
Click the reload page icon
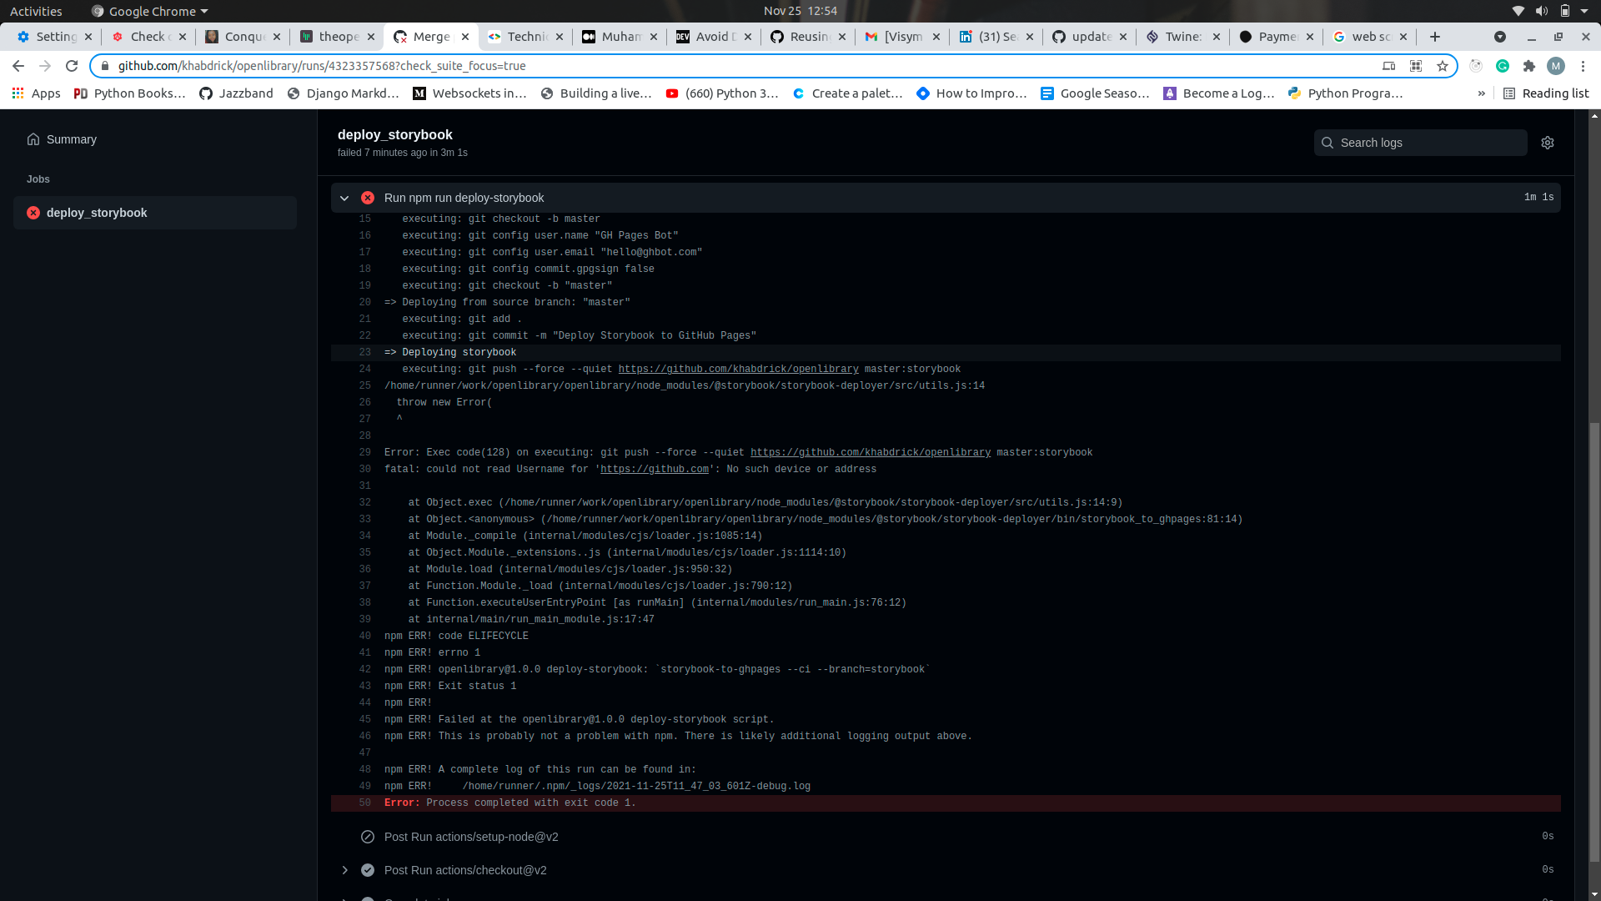(x=72, y=66)
